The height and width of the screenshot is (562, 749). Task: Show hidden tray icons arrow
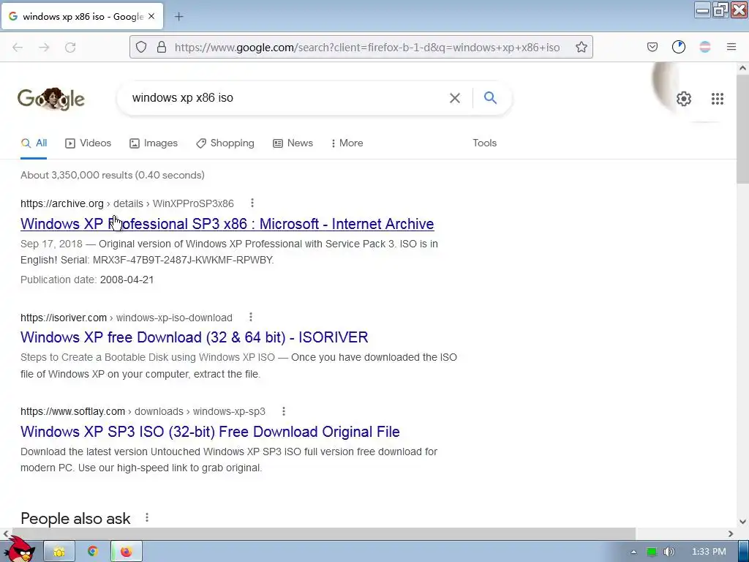point(633,552)
